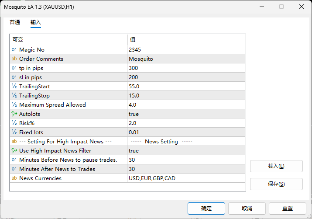Click the sl in pips value 200
The height and width of the screenshot is (219, 312).
click(x=186, y=77)
